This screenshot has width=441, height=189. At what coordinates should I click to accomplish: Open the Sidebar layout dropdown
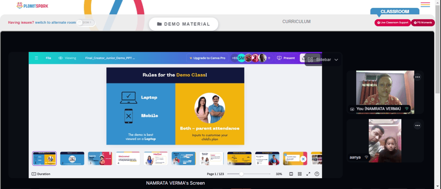pyautogui.click(x=323, y=60)
